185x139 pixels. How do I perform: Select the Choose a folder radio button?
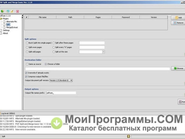(x=46, y=64)
